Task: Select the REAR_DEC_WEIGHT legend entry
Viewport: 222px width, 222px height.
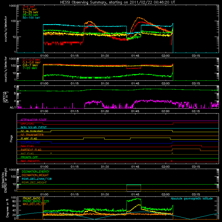Action: 34,183
